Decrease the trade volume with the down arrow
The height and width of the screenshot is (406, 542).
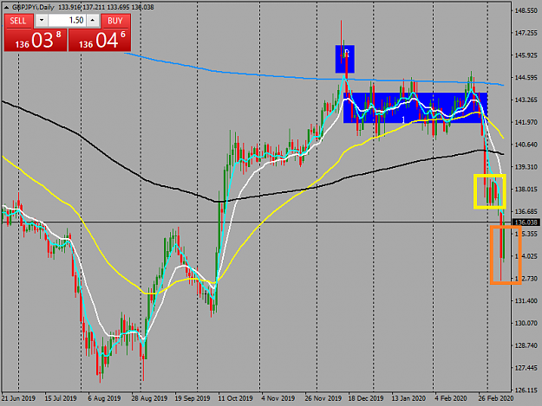click(42, 21)
